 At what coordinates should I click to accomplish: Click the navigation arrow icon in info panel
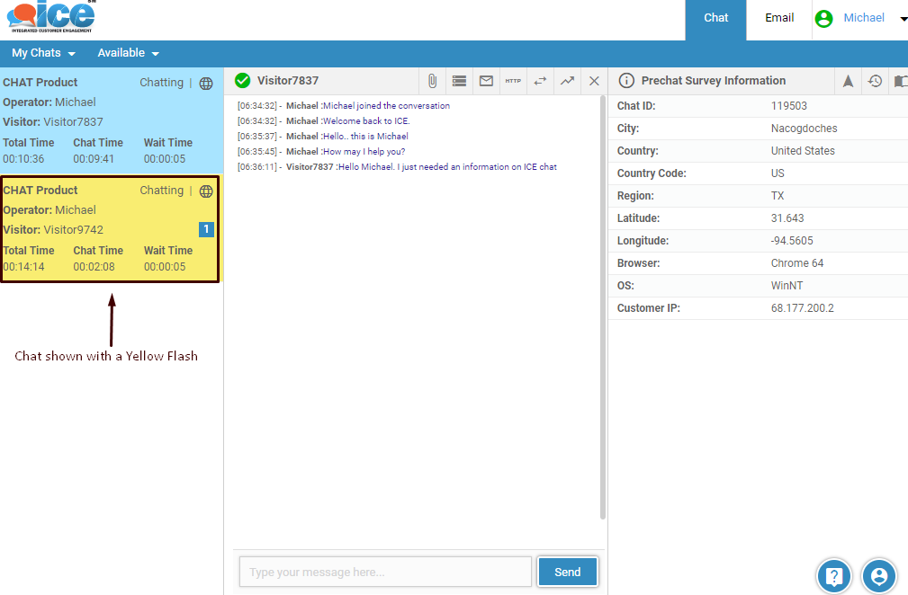tap(848, 81)
